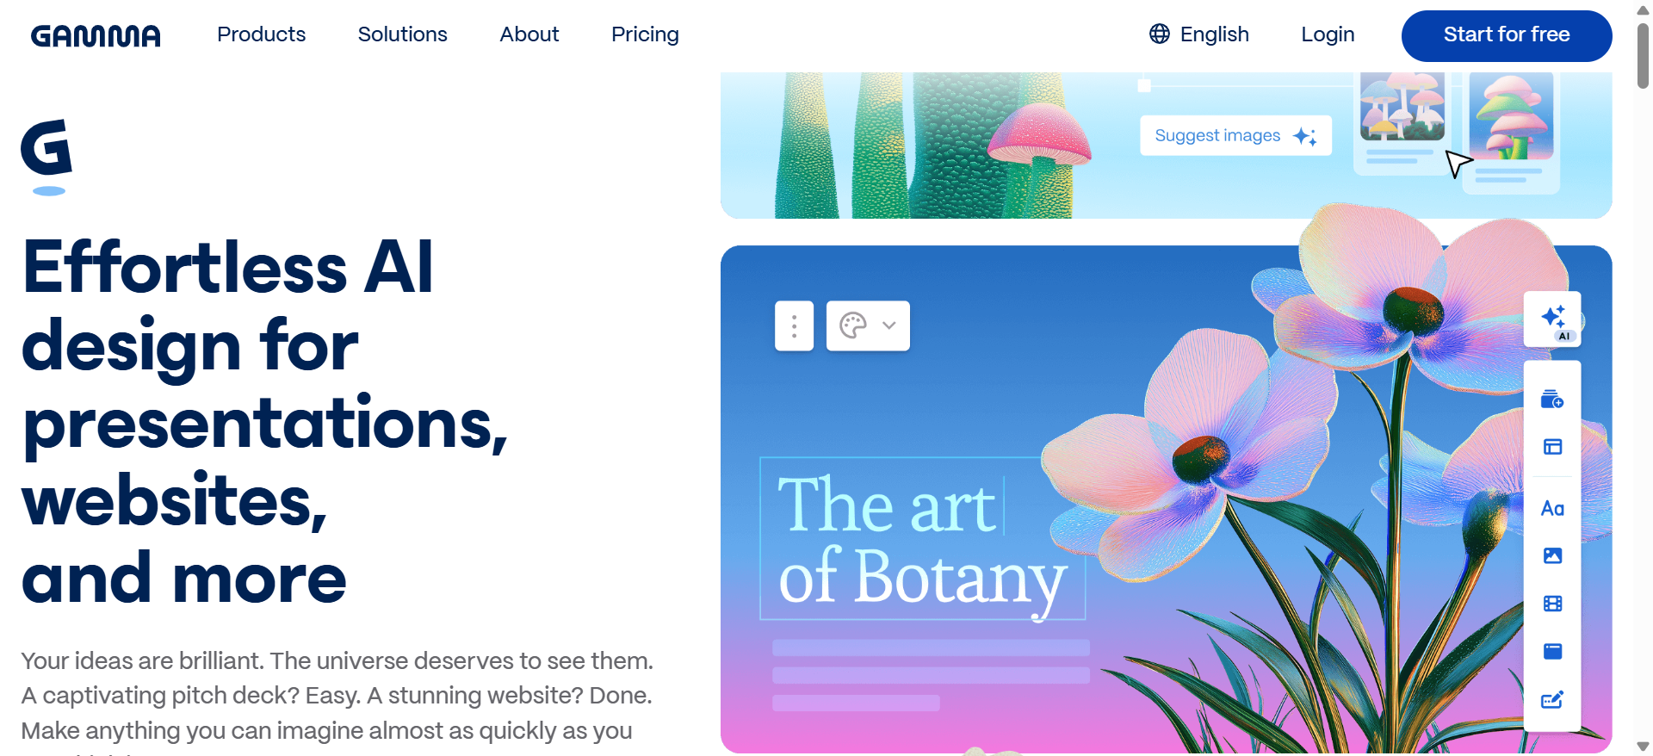Click the Login link
This screenshot has width=1653, height=756.
click(x=1328, y=34)
